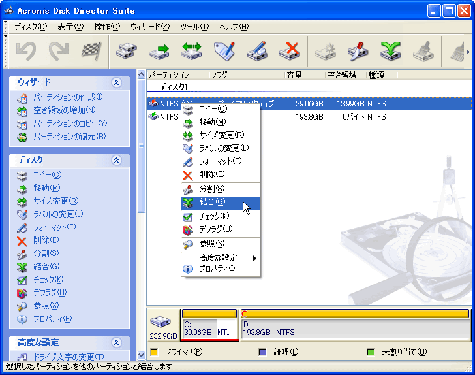Start the パーティションの作成 wizard link
Viewport: 475px width, 375px height.
pyautogui.click(x=68, y=97)
